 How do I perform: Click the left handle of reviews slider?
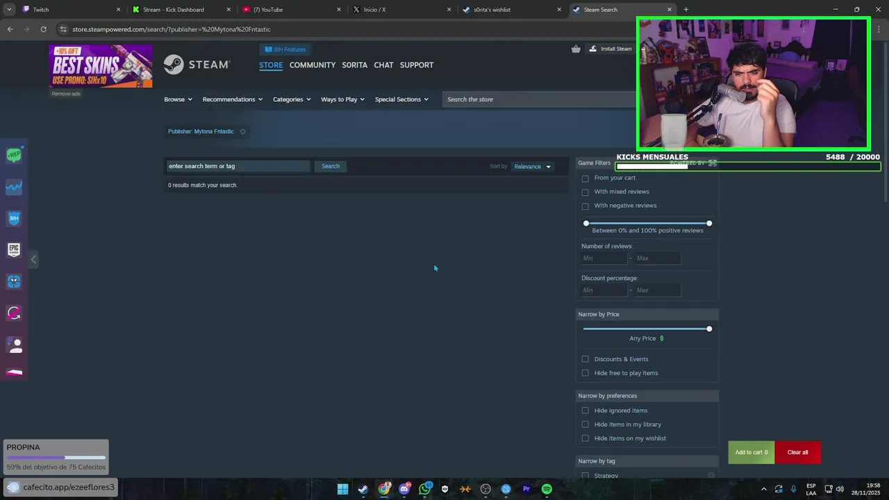tap(586, 223)
